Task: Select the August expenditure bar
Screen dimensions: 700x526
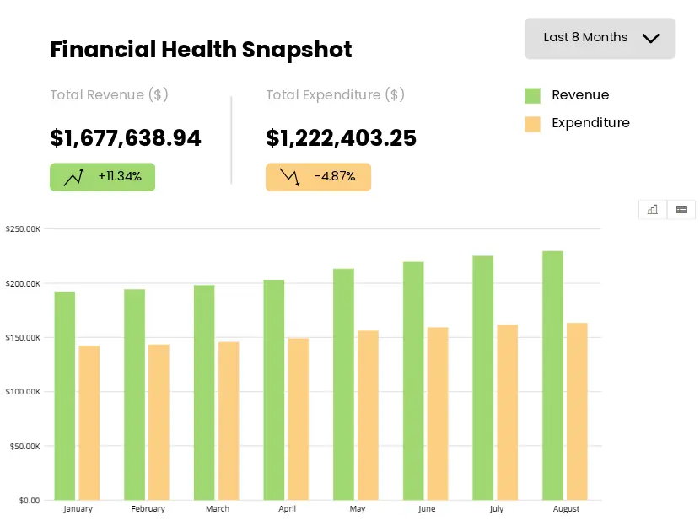Action: pos(577,411)
